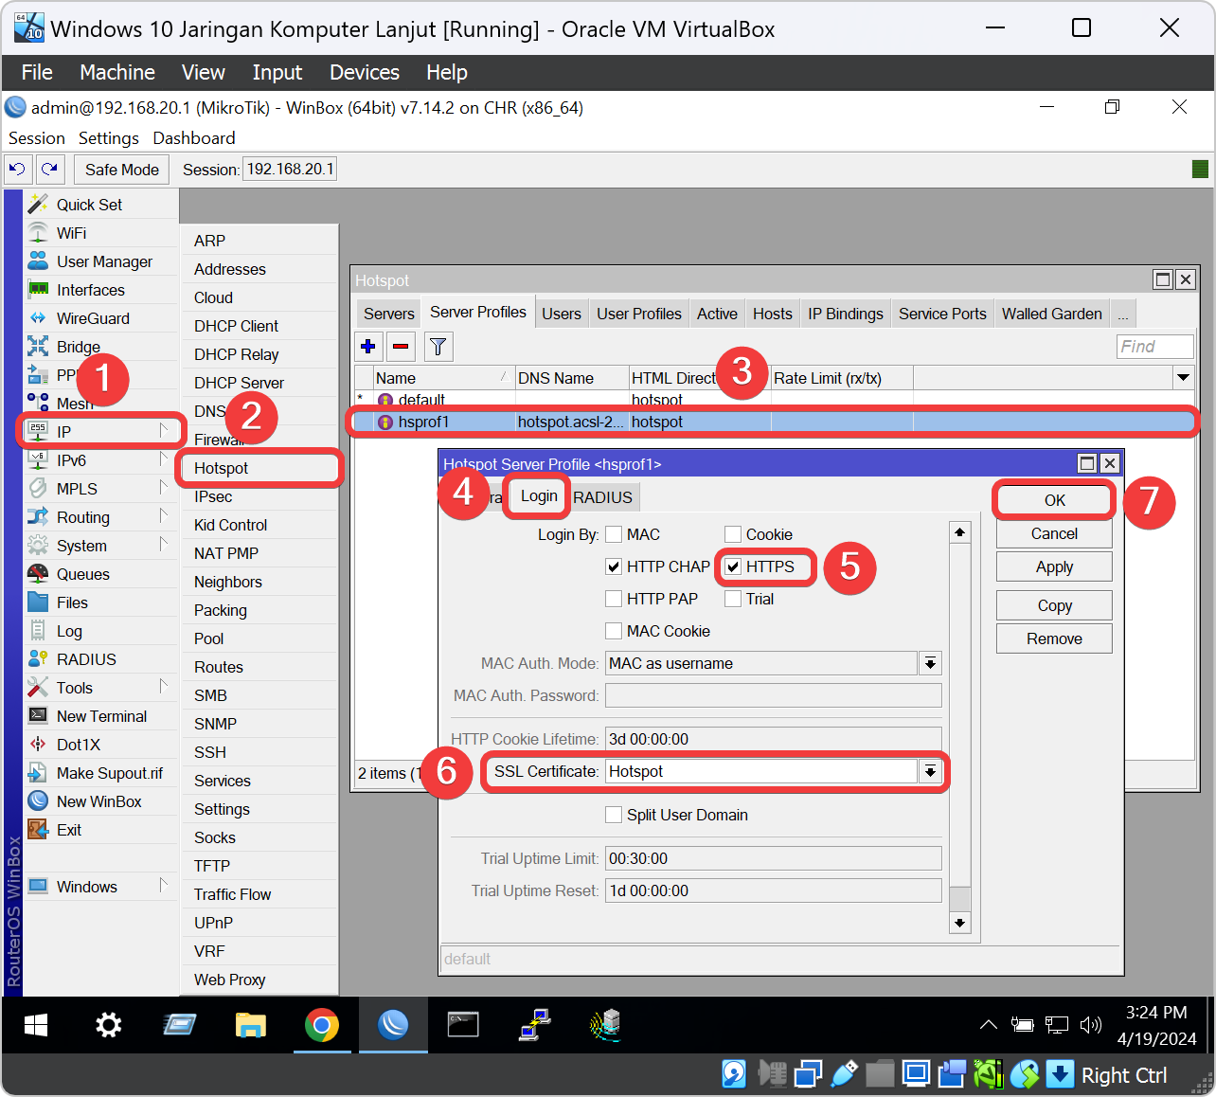Screen dimensions: 1216x1097
Task: Toggle the HTTPS checkbox
Action: click(733, 566)
